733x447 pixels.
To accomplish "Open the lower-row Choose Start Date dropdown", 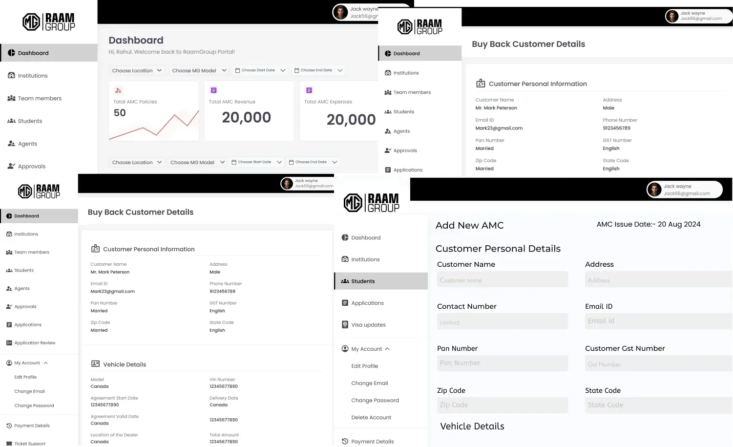I will click(256, 162).
